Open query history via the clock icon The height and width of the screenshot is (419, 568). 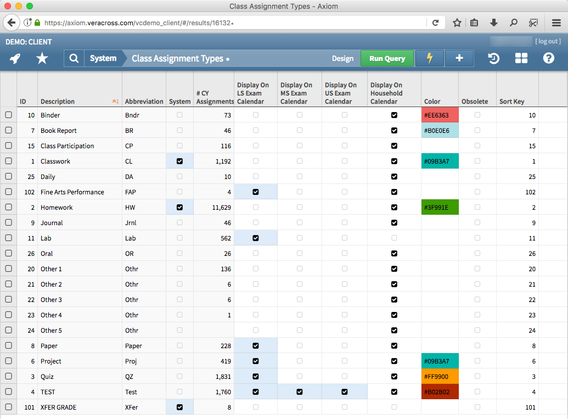pos(493,58)
